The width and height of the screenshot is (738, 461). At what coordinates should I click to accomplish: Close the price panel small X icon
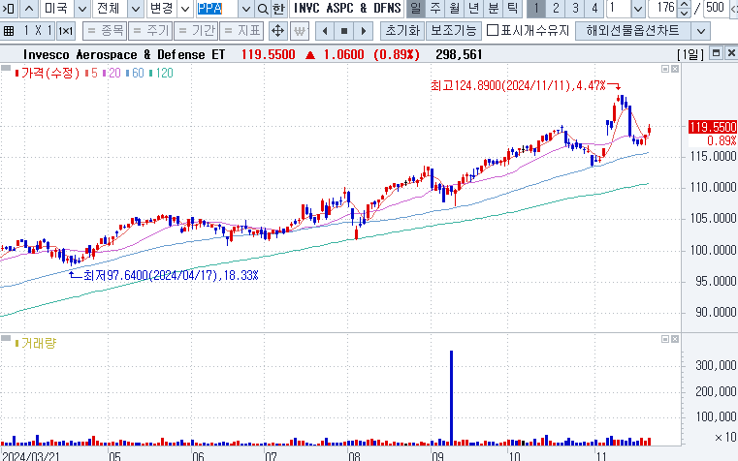click(675, 69)
